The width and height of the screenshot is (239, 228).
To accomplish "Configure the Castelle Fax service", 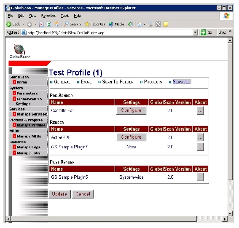I will pyautogui.click(x=131, y=110).
